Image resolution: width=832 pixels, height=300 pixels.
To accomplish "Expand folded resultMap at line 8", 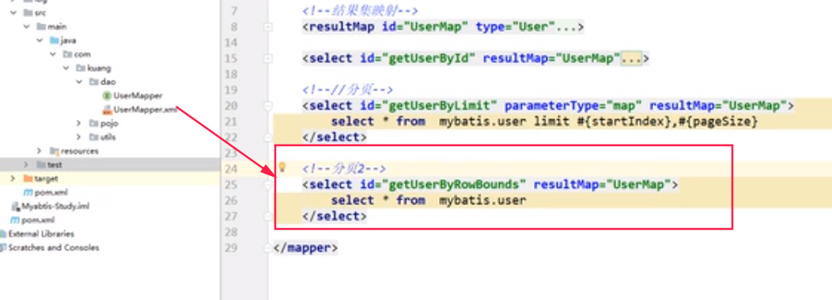I will (268, 27).
